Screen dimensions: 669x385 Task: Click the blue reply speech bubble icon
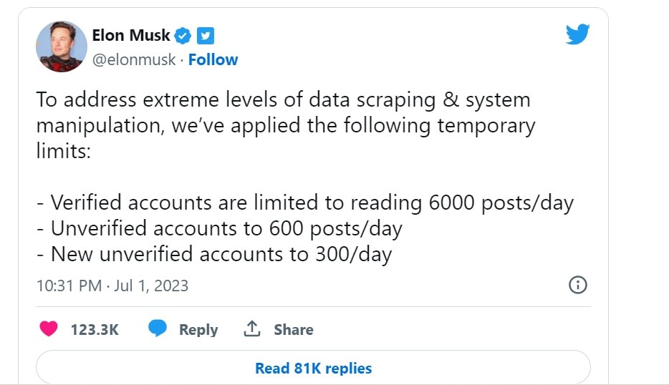(158, 328)
